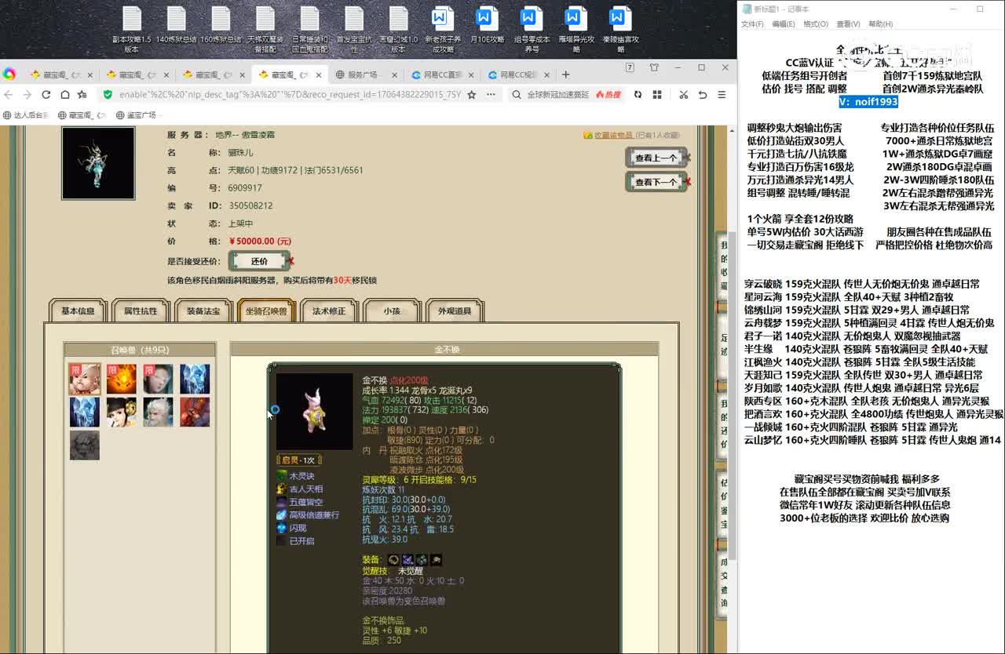
Task: Click the green security shield icon
Action: click(x=108, y=95)
